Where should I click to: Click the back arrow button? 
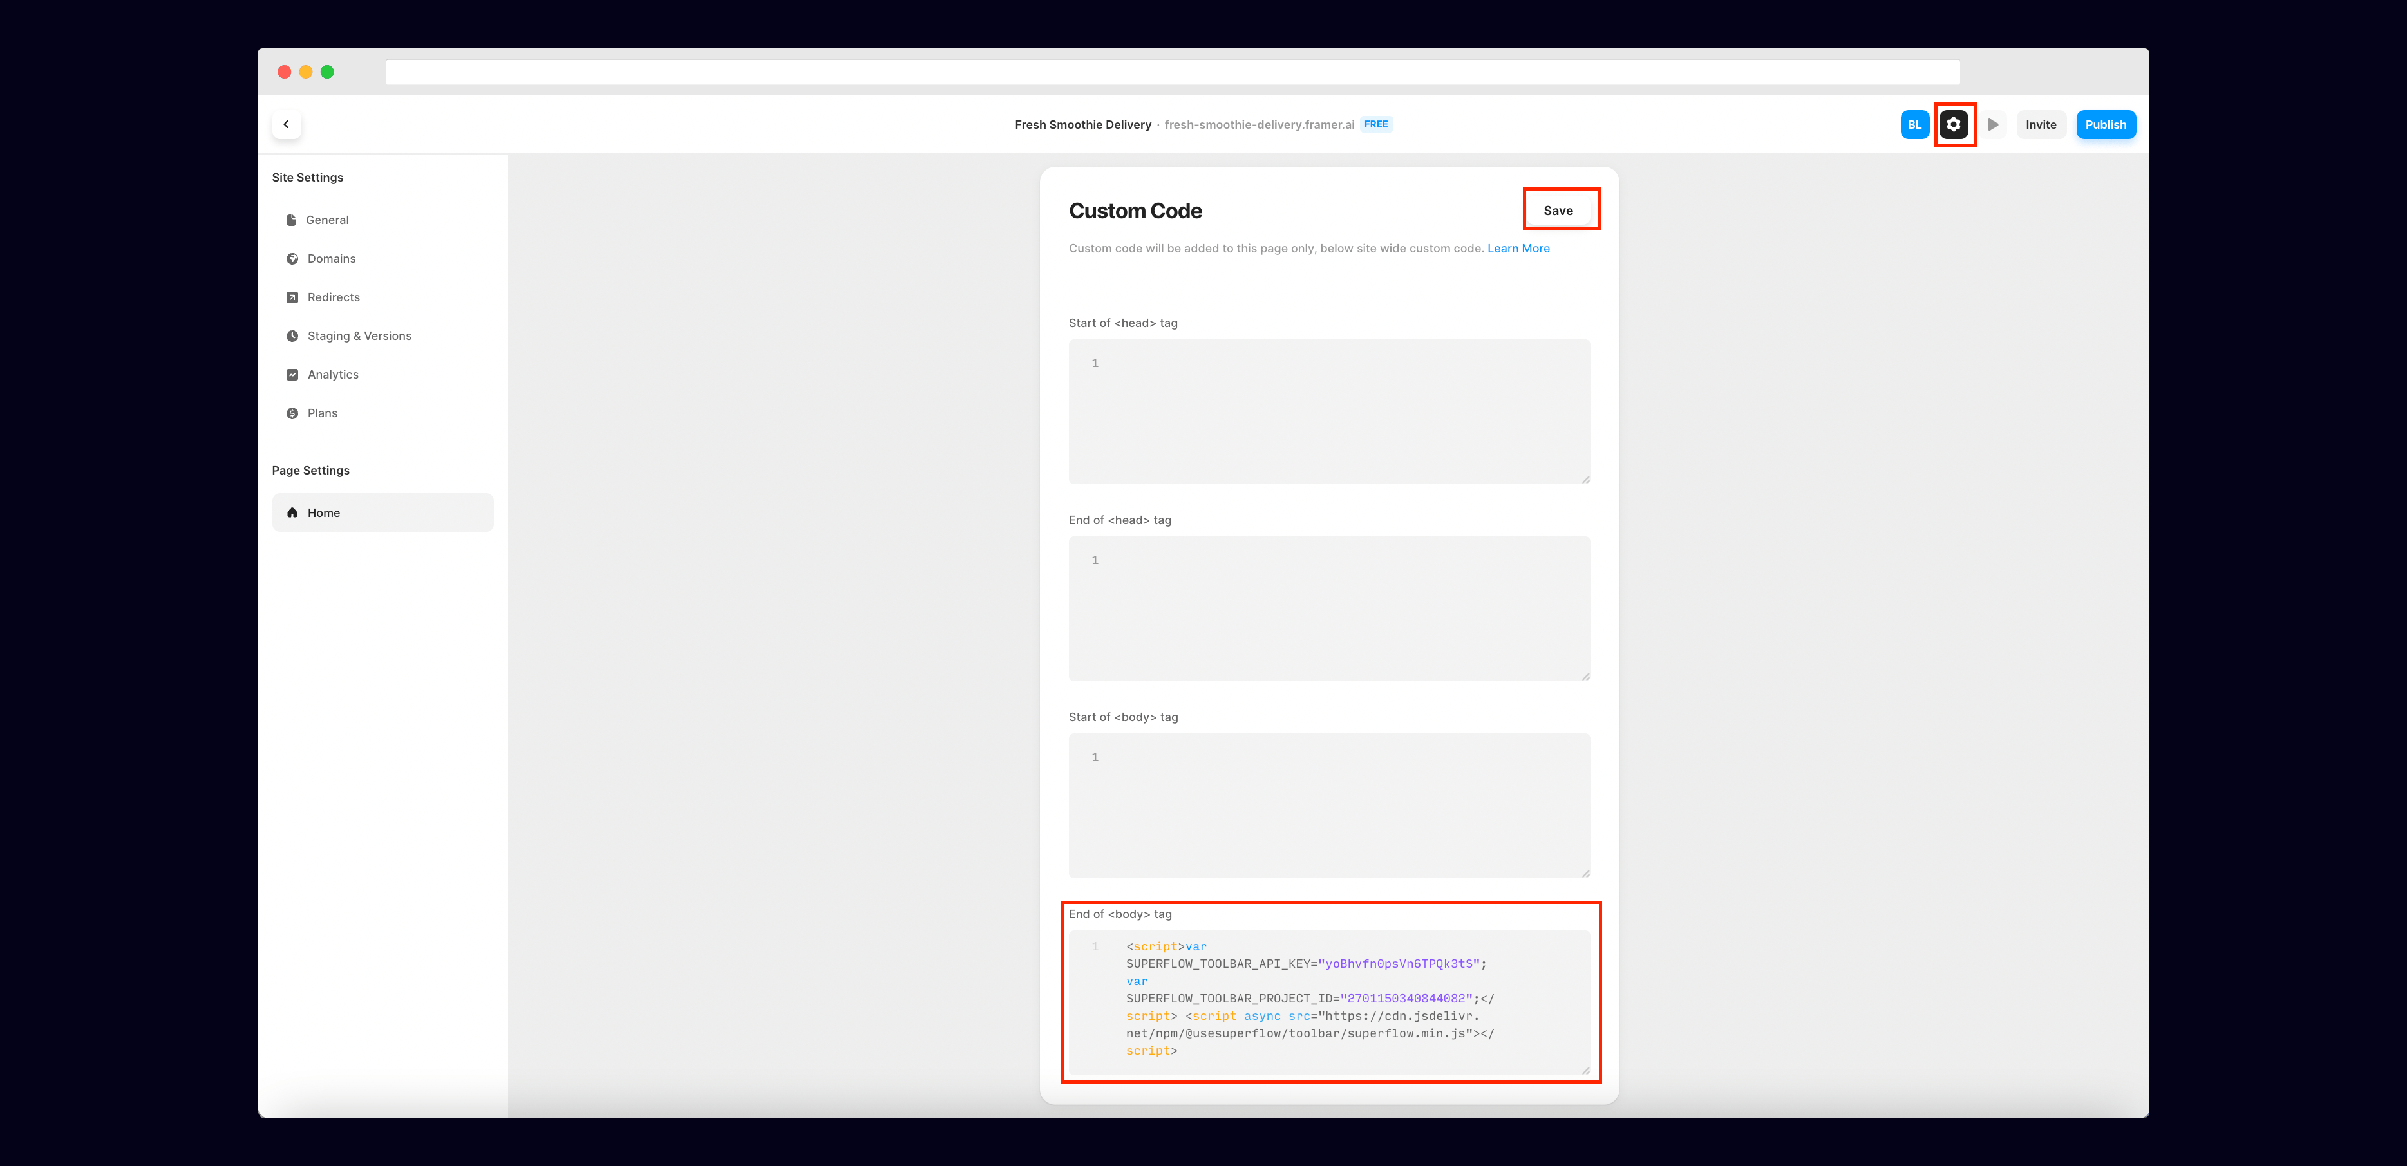tap(286, 124)
